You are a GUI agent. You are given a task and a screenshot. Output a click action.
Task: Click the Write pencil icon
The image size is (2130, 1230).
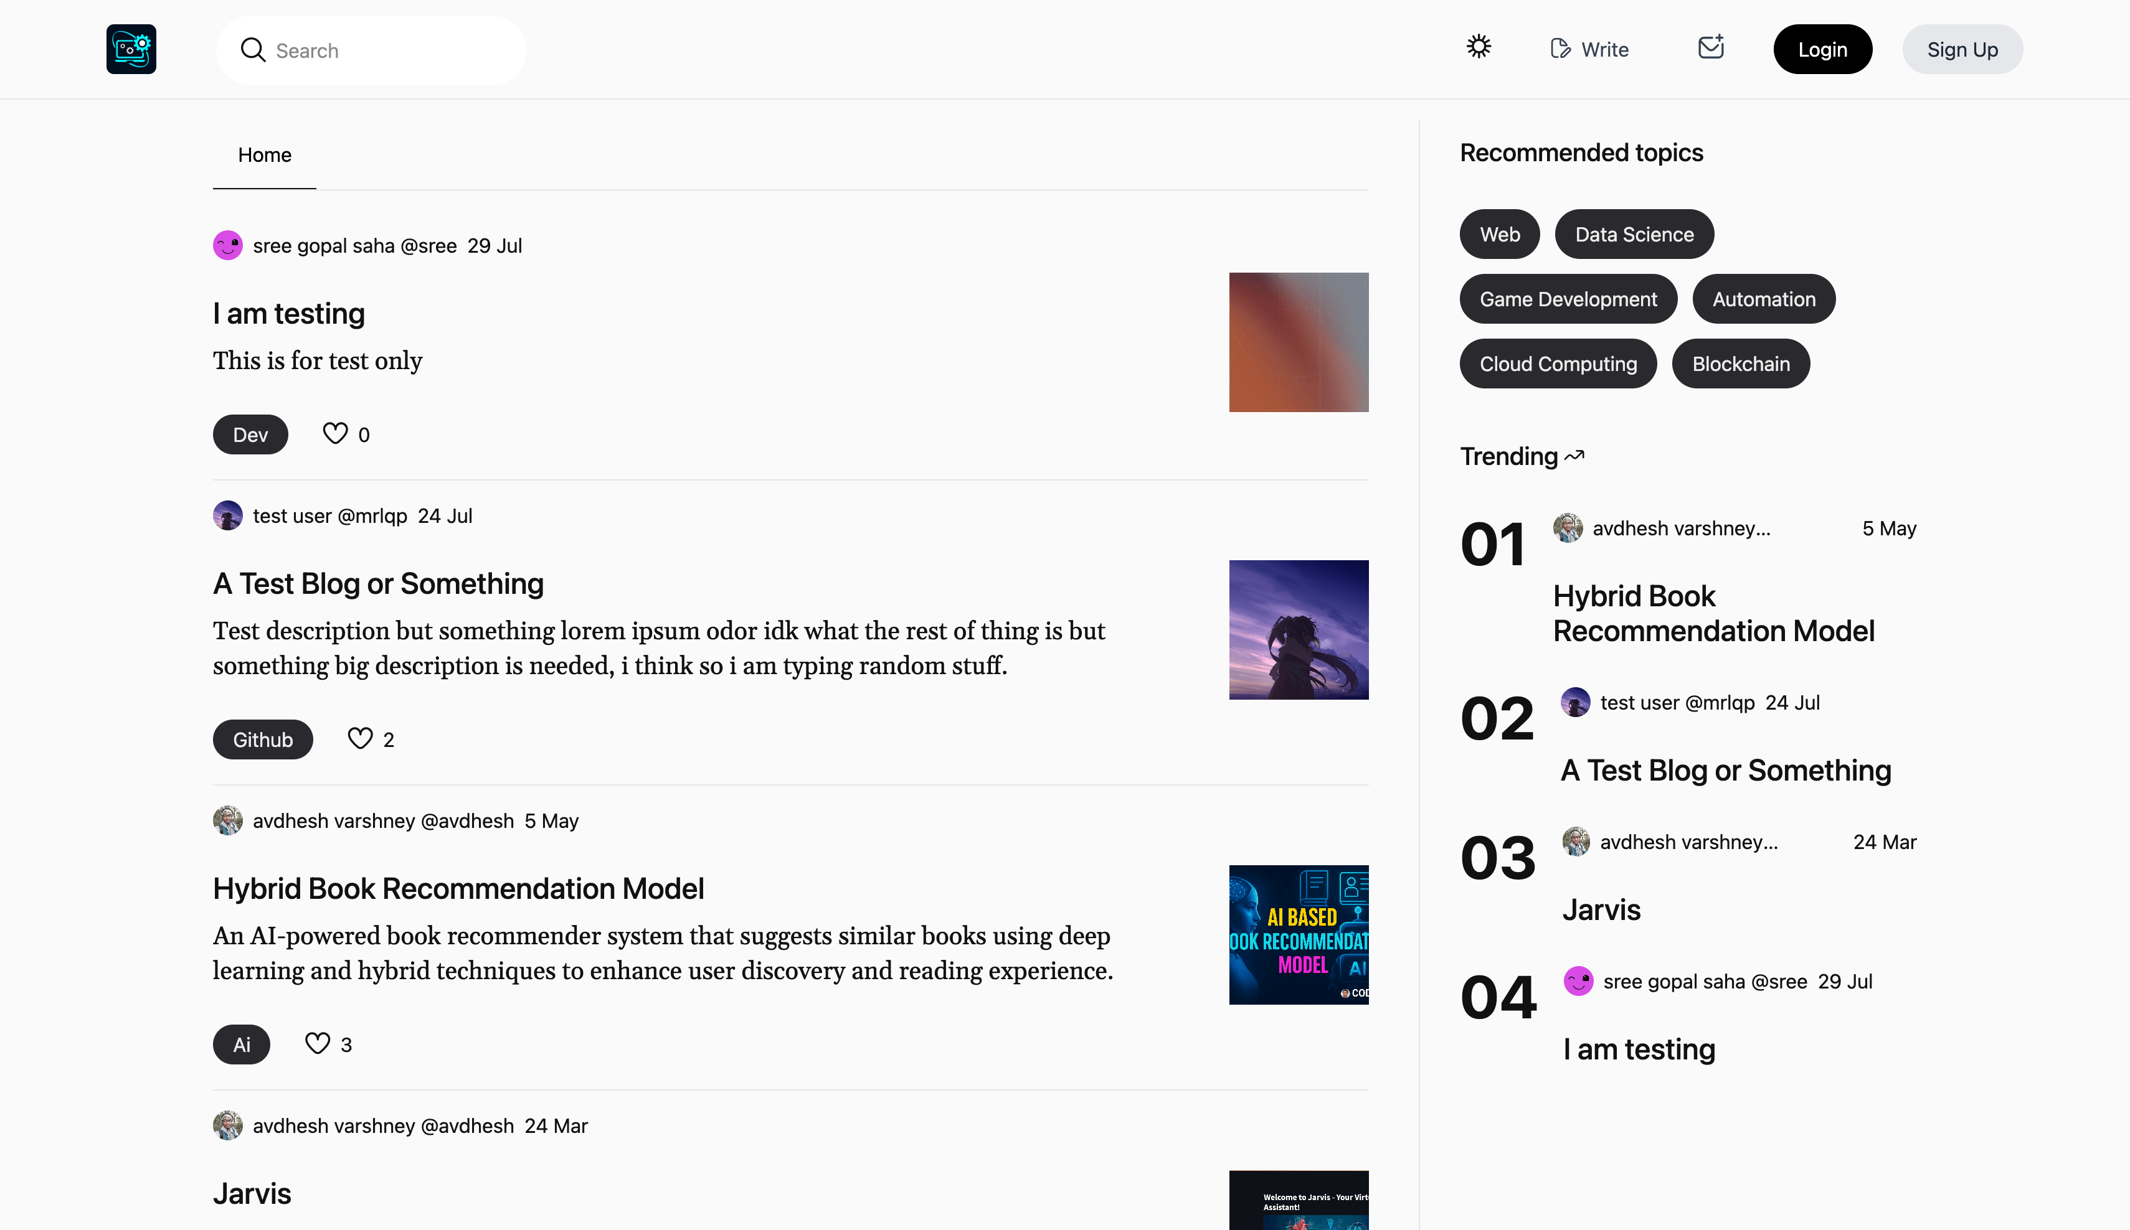pos(1560,49)
